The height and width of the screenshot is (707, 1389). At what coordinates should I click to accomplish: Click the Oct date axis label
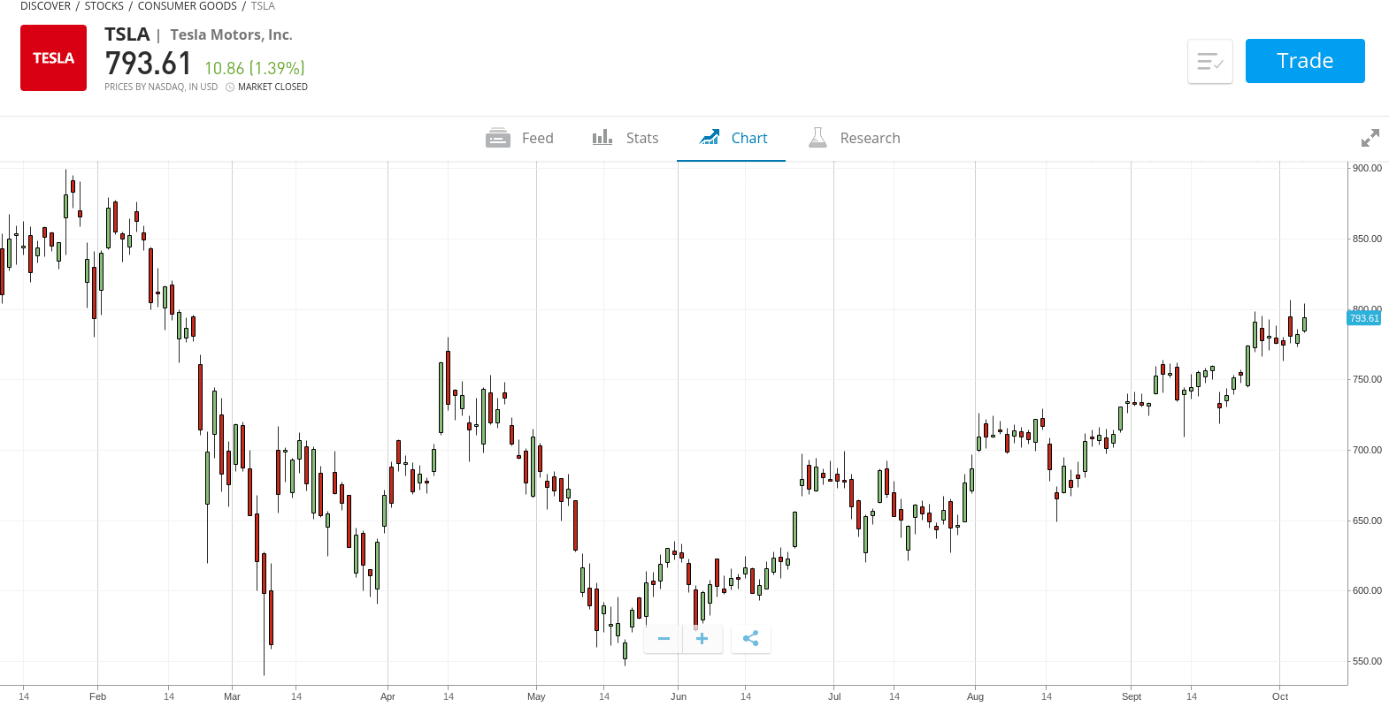pos(1280,696)
